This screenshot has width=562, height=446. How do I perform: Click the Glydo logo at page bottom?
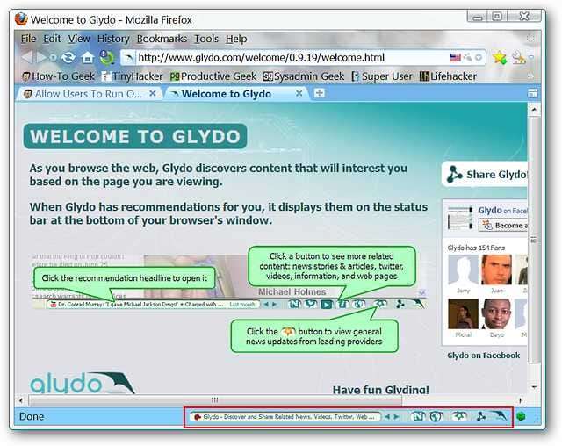click(x=83, y=384)
